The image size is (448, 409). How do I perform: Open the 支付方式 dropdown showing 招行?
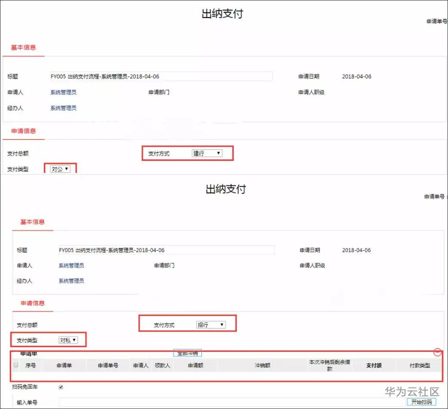(x=211, y=325)
